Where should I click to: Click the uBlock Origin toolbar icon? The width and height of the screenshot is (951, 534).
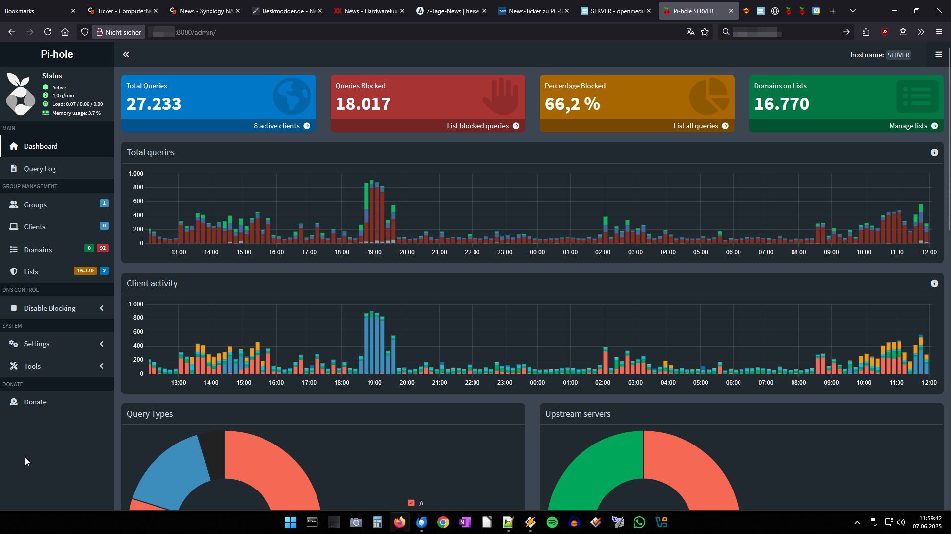click(884, 32)
